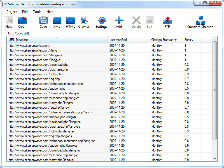
Task: Select the purchase.php?lang=es URL row
Action: click(109, 127)
